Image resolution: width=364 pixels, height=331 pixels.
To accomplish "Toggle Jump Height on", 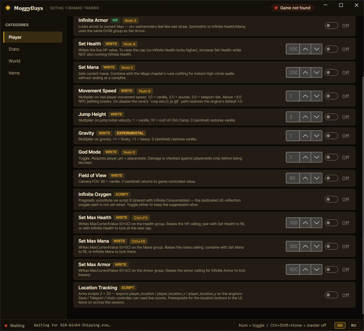I will pos(331,117).
